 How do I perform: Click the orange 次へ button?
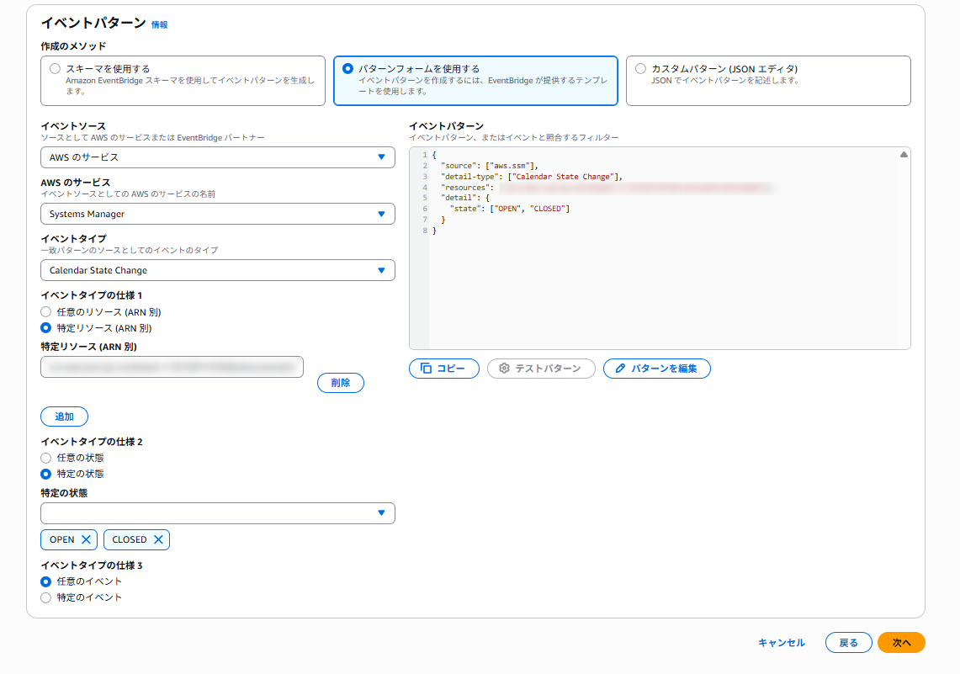[x=901, y=643]
